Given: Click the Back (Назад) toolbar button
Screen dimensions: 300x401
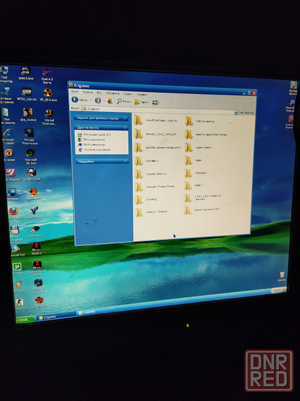Looking at the screenshot, I should click(79, 100).
